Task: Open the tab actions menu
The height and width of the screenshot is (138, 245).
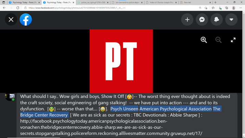Action: coord(4,2)
